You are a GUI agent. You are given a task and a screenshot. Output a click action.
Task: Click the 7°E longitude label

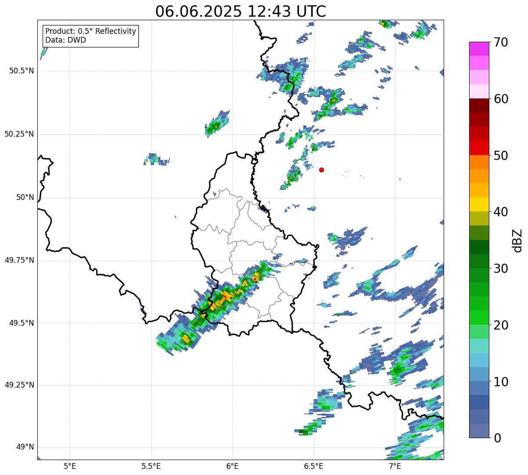(x=395, y=466)
